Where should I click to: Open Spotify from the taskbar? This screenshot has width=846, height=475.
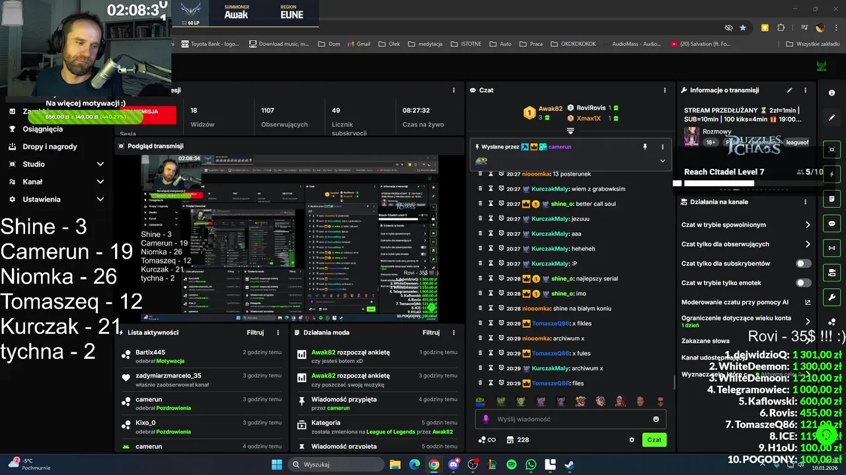(x=512, y=464)
